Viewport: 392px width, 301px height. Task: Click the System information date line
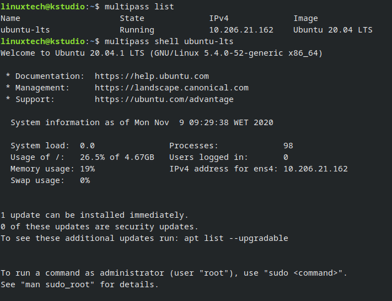(x=142, y=122)
